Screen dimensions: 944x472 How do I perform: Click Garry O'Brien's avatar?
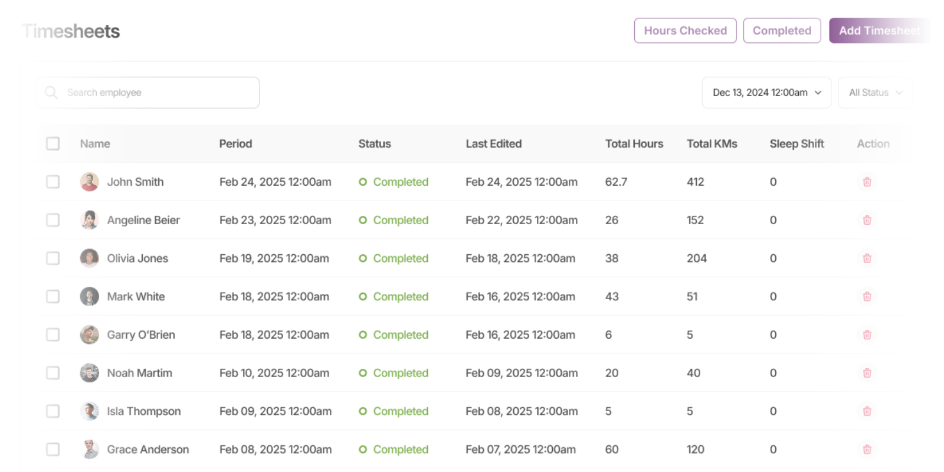tap(90, 335)
